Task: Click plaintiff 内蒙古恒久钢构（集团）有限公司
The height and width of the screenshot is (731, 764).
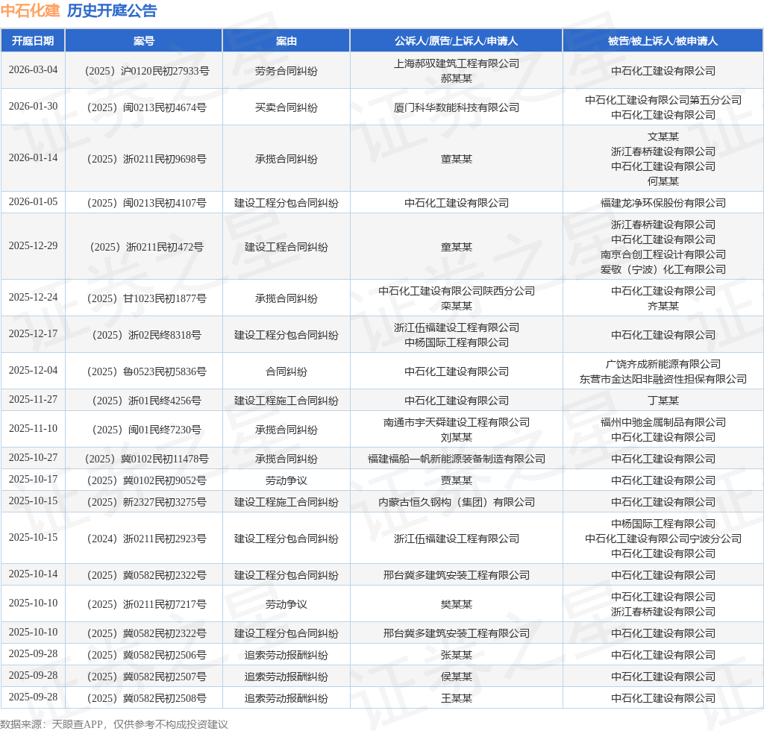Action: [457, 502]
